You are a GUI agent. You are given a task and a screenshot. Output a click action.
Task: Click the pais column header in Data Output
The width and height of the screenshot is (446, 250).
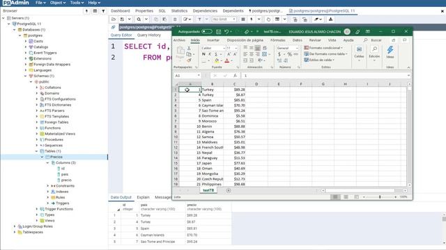162,207
